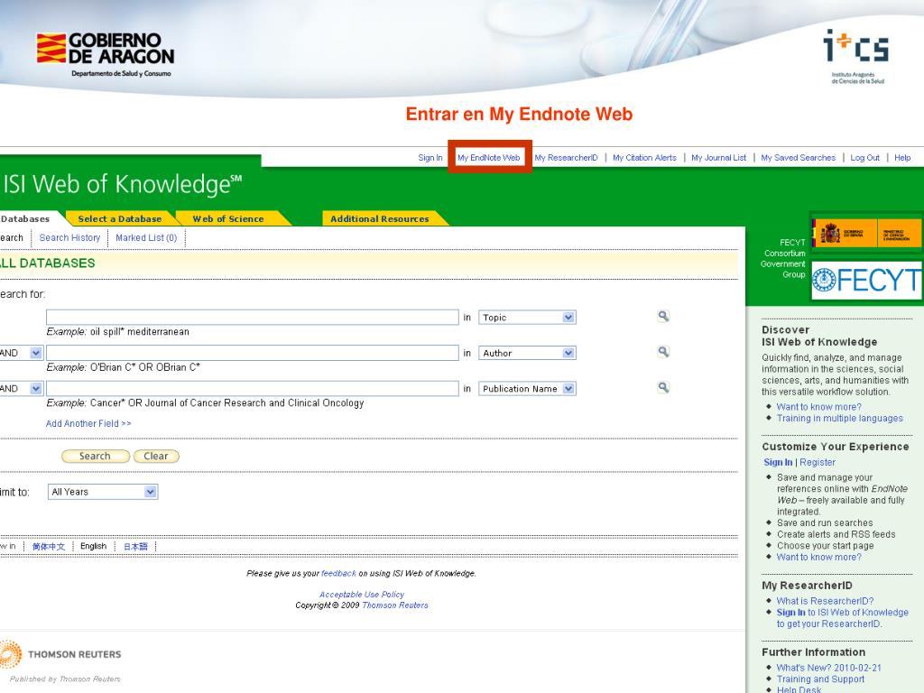Open My Citation Alerts link
The width and height of the screenshot is (924, 693).
tap(644, 157)
